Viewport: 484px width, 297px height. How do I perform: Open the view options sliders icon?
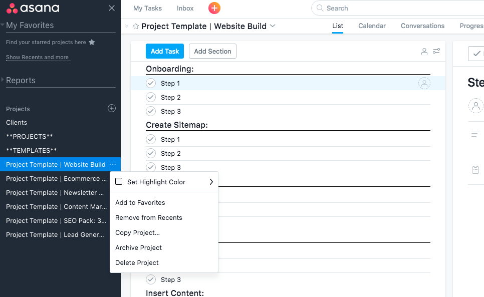pyautogui.click(x=436, y=51)
